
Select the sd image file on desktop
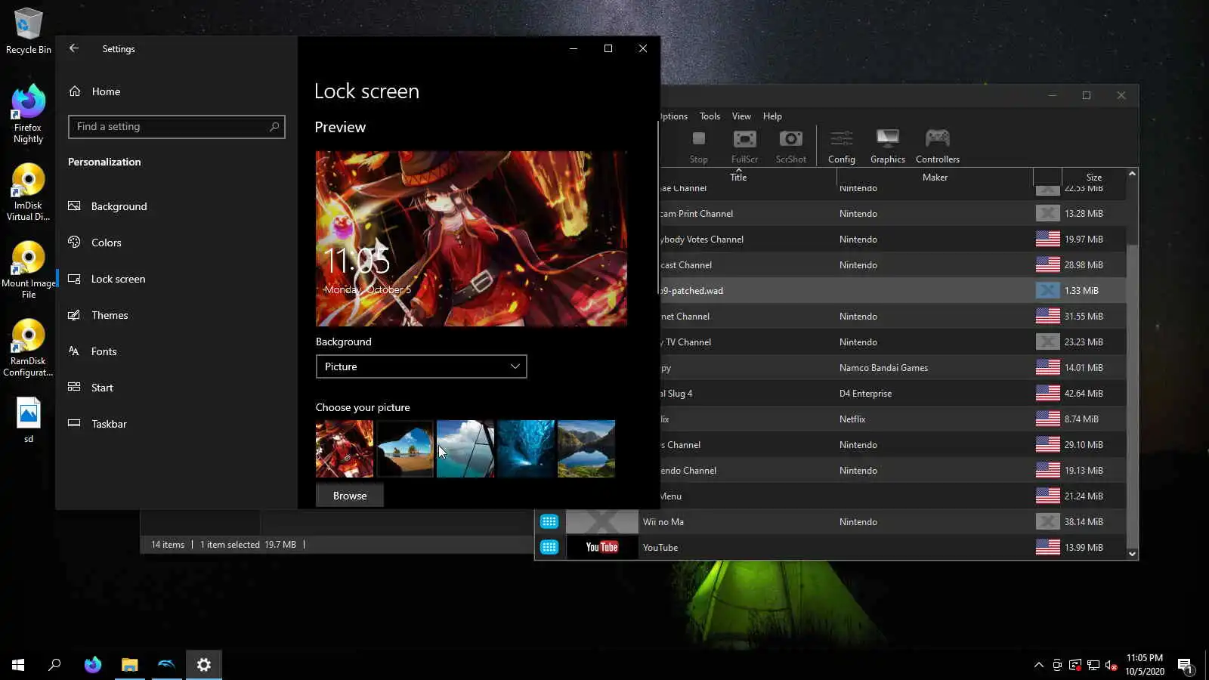(29, 420)
